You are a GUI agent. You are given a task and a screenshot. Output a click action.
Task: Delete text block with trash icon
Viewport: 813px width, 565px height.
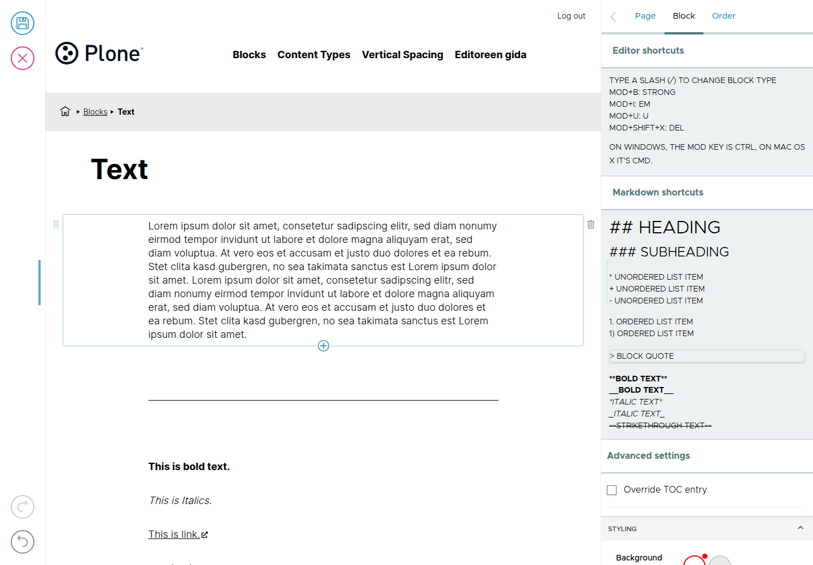click(x=591, y=224)
